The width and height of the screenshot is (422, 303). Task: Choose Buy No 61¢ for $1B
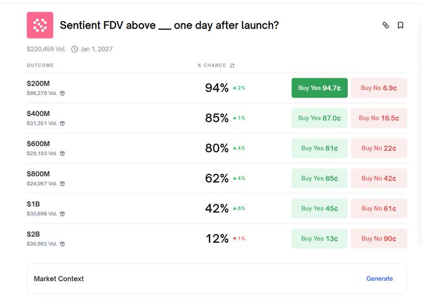pyautogui.click(x=379, y=209)
